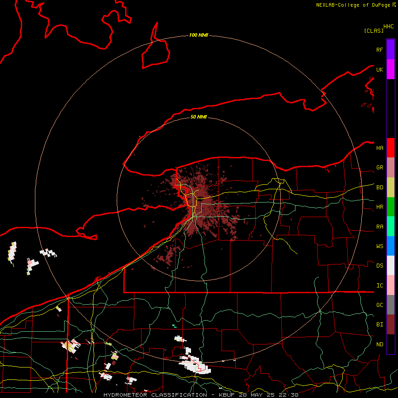The image size is (398, 398).
Task: Click the HHC product label
Action: coord(389,27)
